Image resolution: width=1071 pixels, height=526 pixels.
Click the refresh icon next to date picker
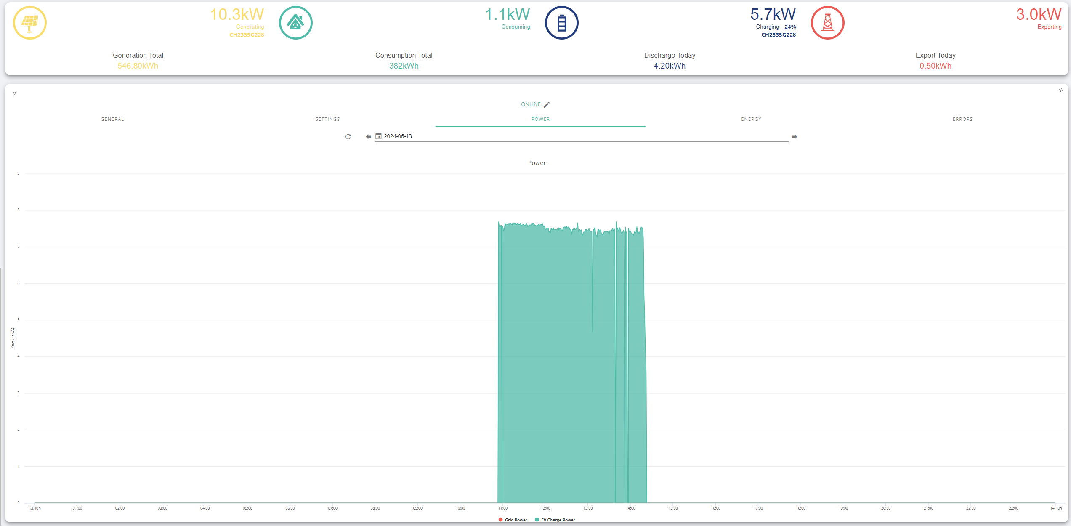[348, 137]
